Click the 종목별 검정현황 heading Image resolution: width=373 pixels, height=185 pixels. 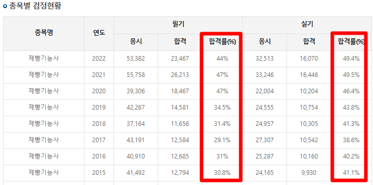click(35, 6)
